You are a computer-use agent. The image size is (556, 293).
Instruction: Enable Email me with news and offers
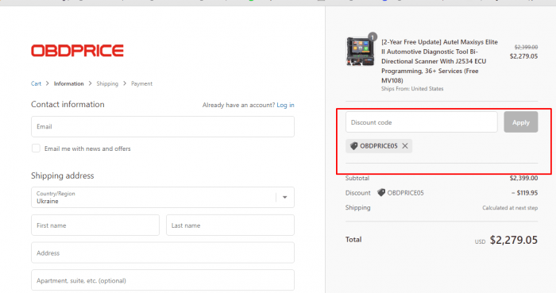pyautogui.click(x=36, y=148)
